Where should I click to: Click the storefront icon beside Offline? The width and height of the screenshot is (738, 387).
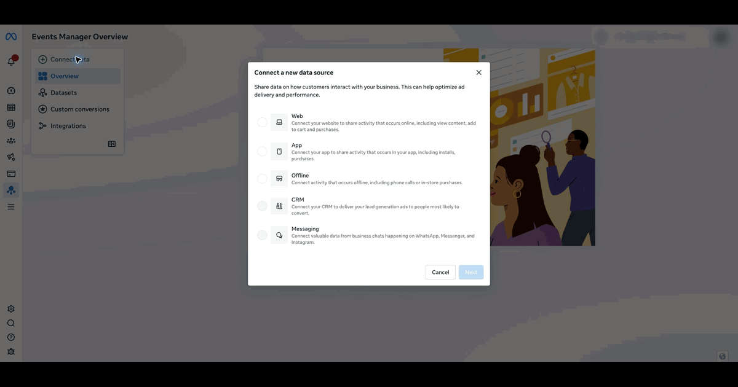279,179
